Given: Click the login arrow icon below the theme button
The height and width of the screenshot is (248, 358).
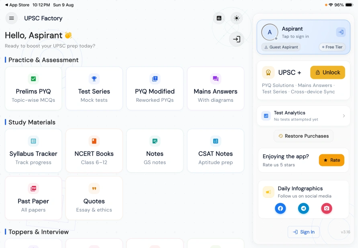Looking at the screenshot, I should (x=237, y=39).
